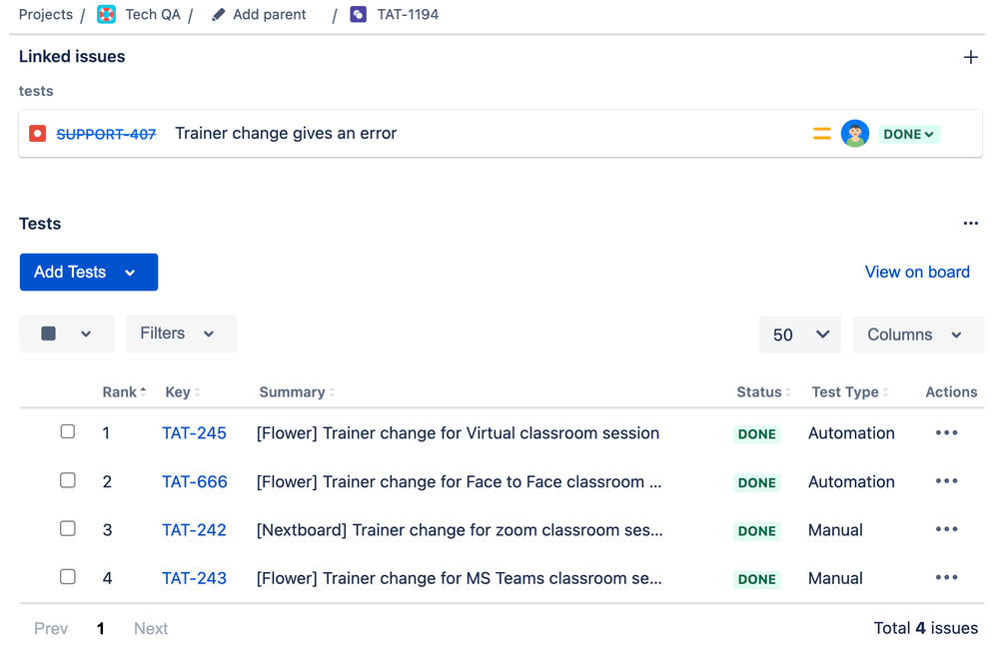Open actions menu for TAT-245
Screen dimensions: 998x660
click(x=946, y=432)
